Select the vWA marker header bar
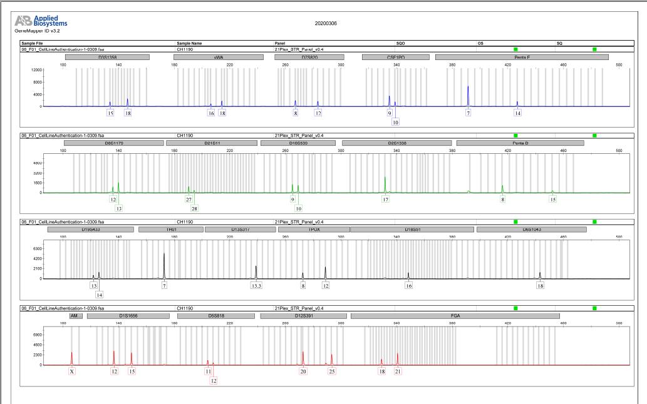The width and height of the screenshot is (647, 404). click(x=219, y=58)
